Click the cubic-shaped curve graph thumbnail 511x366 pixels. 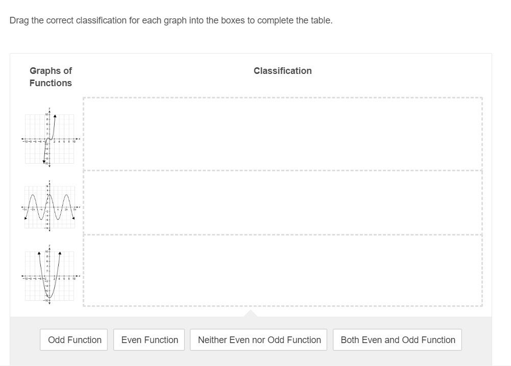point(50,136)
